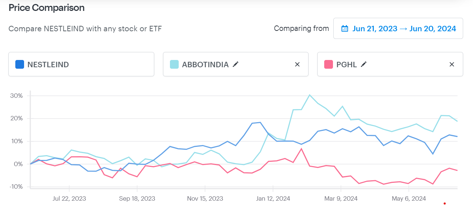Viewport: 473px width, 213px height.
Task: Click the calendar icon in date selector
Action: tap(344, 28)
